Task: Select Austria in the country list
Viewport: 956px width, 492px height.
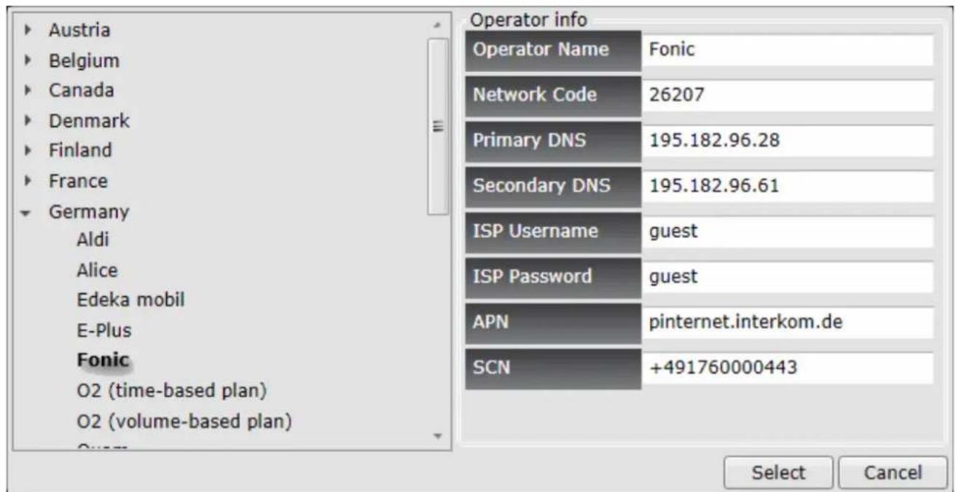Action: [x=79, y=31]
